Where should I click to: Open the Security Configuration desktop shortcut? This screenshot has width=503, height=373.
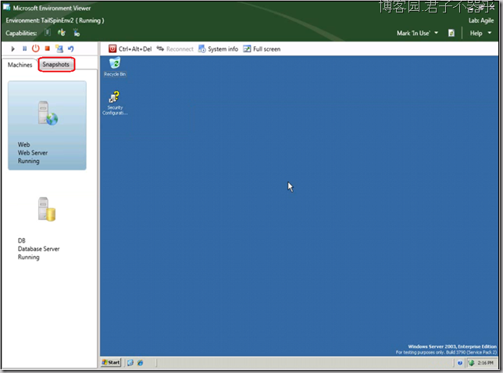pyautogui.click(x=115, y=103)
